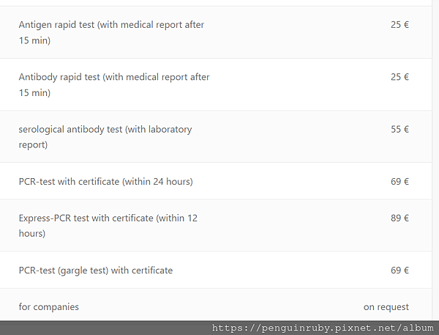Click the 55 € price
This screenshot has width=439, height=335.
pyautogui.click(x=399, y=129)
